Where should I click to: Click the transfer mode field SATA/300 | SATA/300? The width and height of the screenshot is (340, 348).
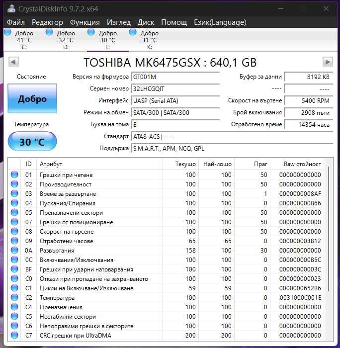point(175,113)
